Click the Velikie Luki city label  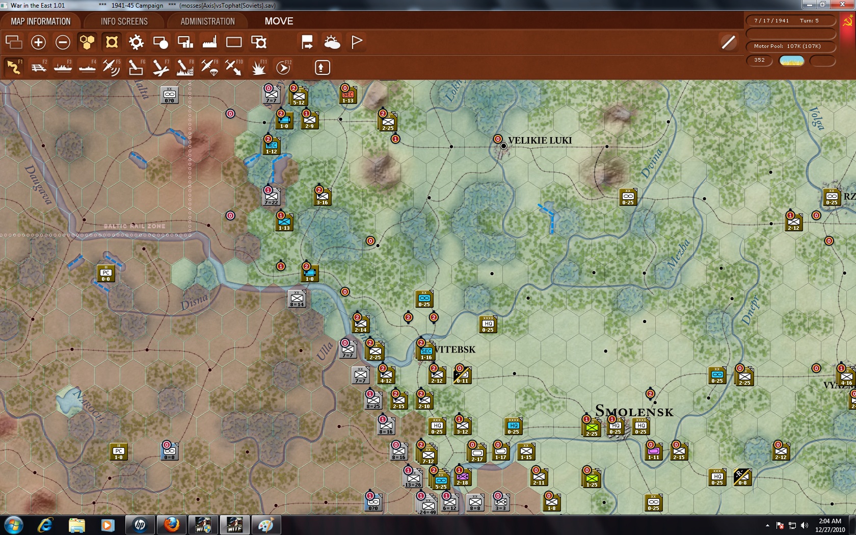[x=540, y=140]
